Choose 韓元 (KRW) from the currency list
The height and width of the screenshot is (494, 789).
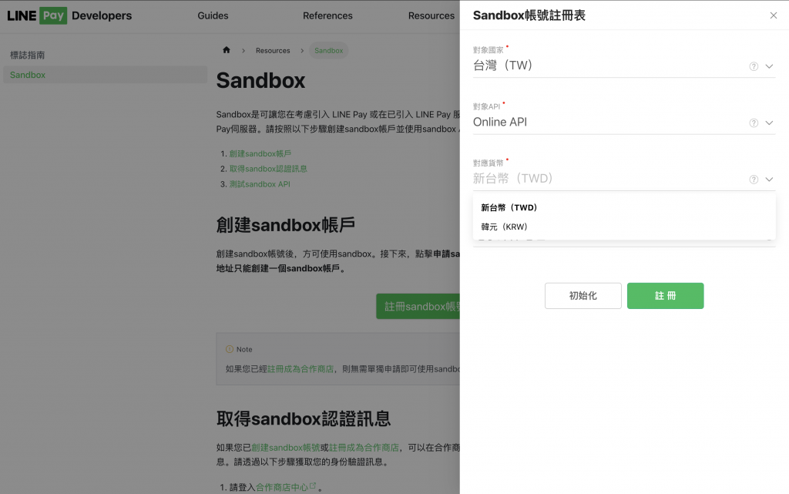pos(624,227)
